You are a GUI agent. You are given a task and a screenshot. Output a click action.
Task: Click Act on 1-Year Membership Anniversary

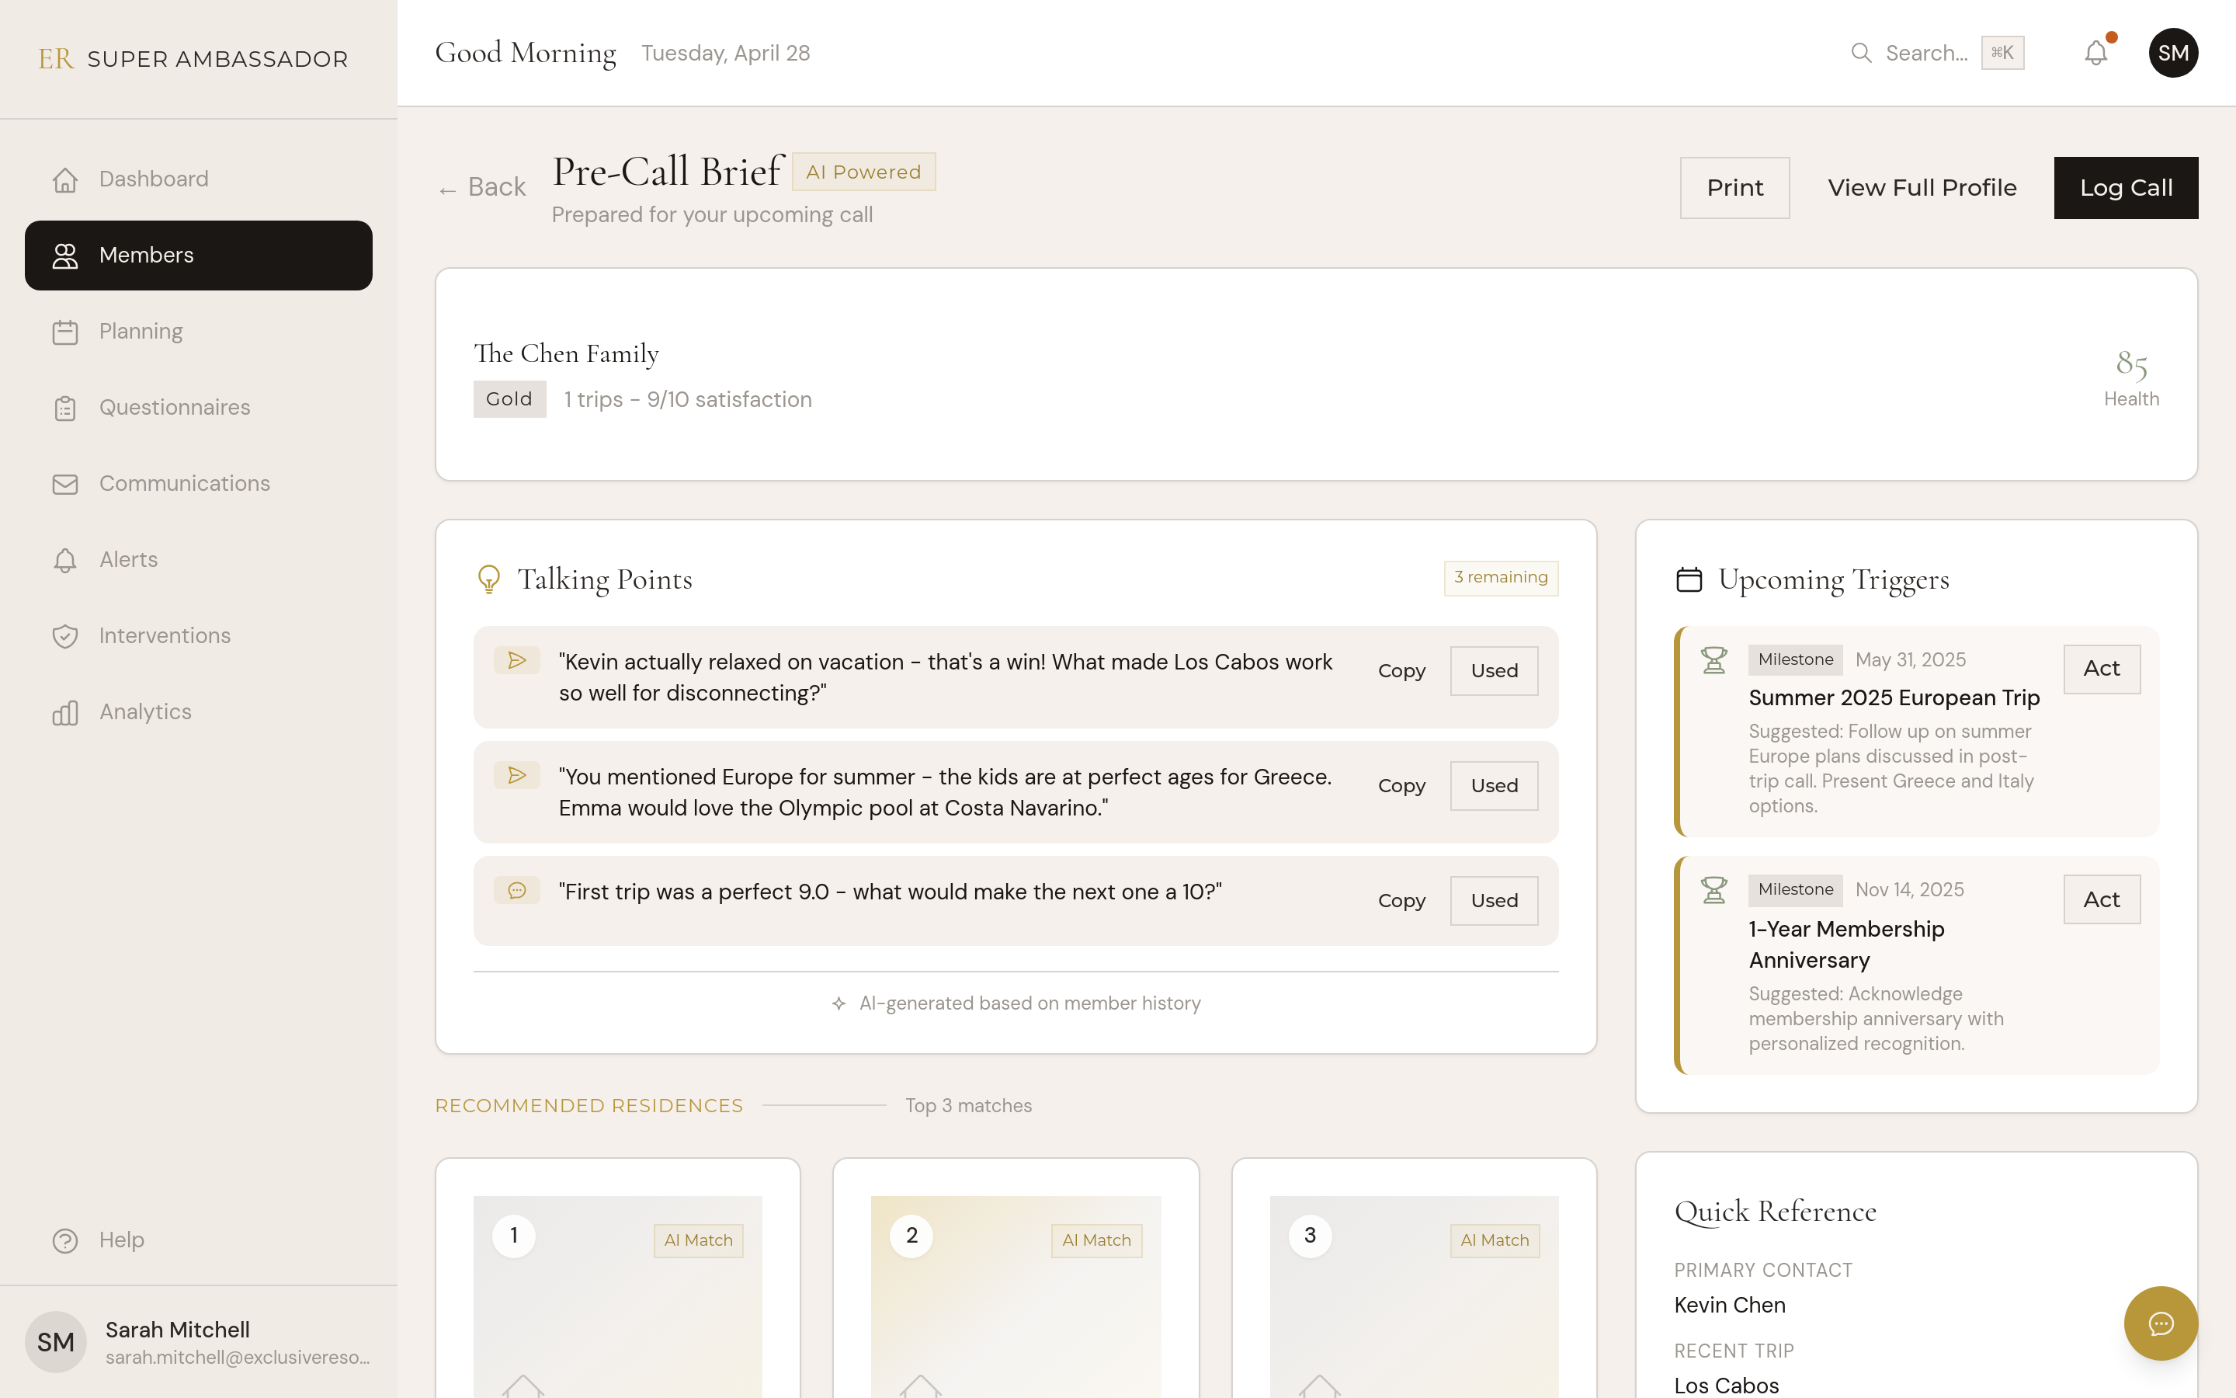point(2102,899)
